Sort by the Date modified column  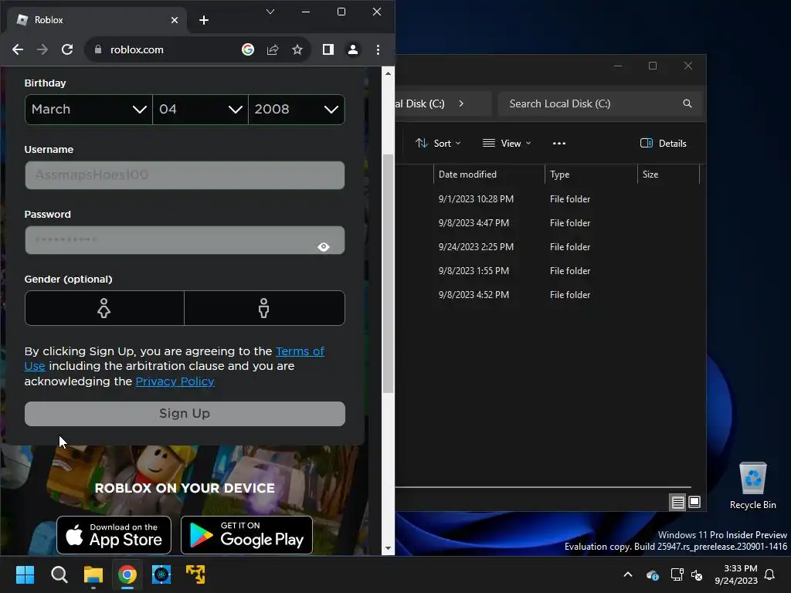pyautogui.click(x=489, y=175)
